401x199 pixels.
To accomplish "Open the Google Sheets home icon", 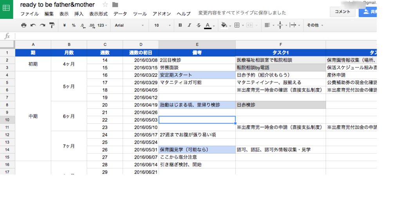I will click(x=6, y=8).
